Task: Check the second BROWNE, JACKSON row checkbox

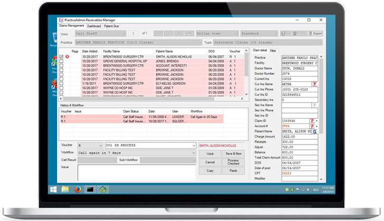Action: (x=61, y=74)
